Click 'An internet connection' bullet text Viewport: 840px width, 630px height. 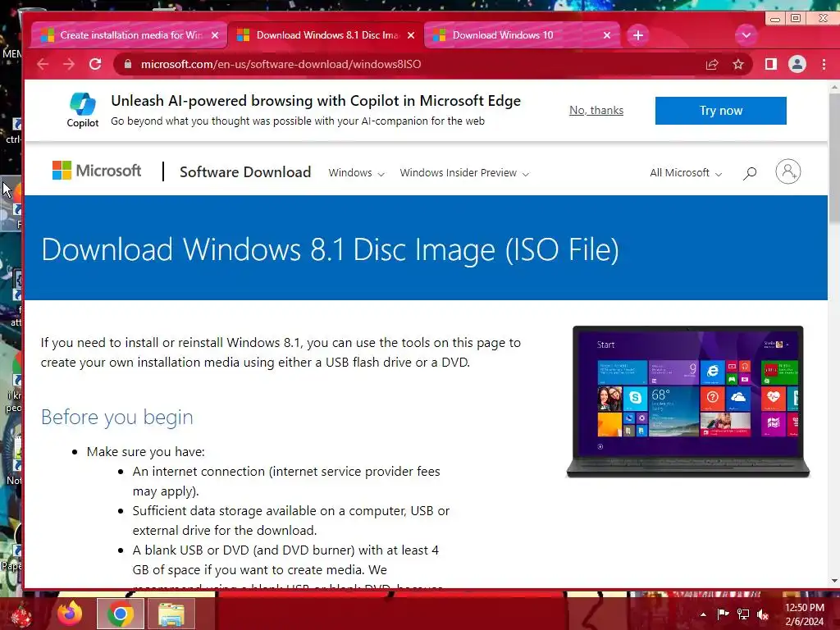[x=286, y=481]
